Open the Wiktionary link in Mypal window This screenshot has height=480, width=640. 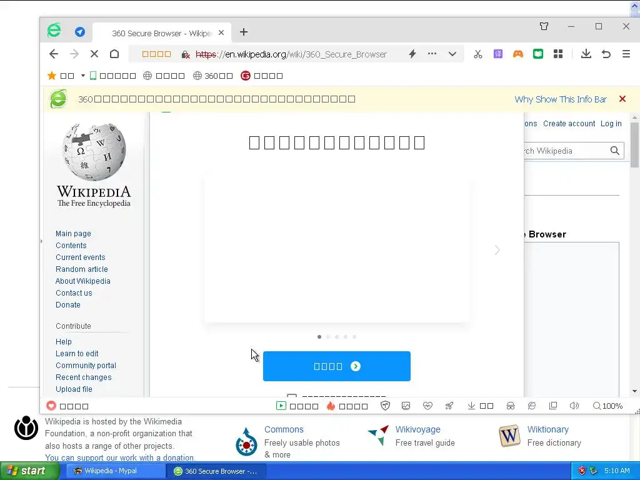(547, 429)
